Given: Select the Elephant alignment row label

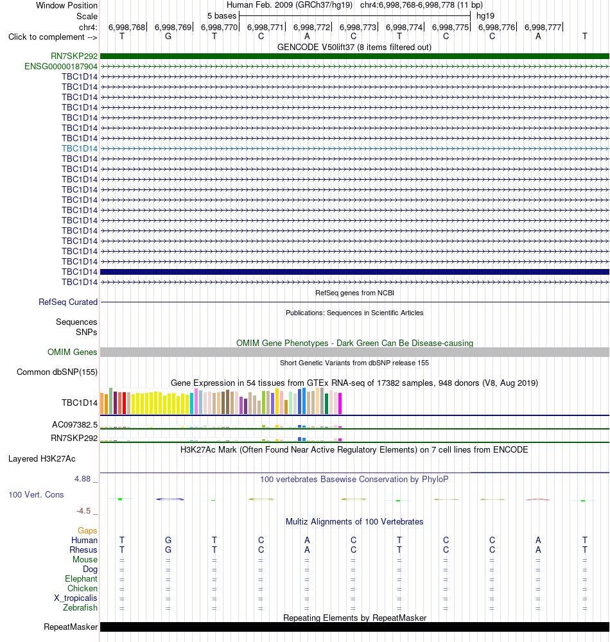Looking at the screenshot, I should pyautogui.click(x=81, y=578).
